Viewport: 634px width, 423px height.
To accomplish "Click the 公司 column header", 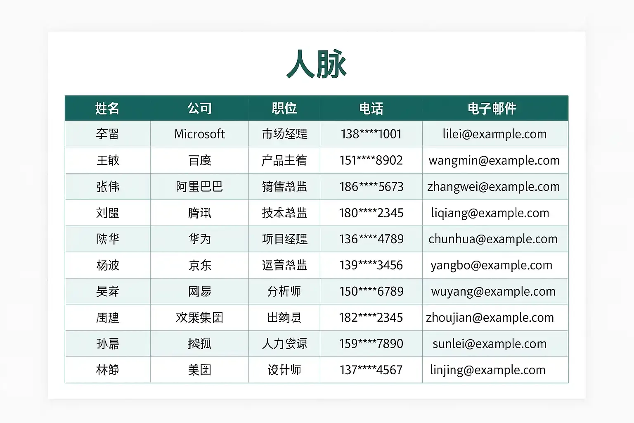I will coord(200,108).
